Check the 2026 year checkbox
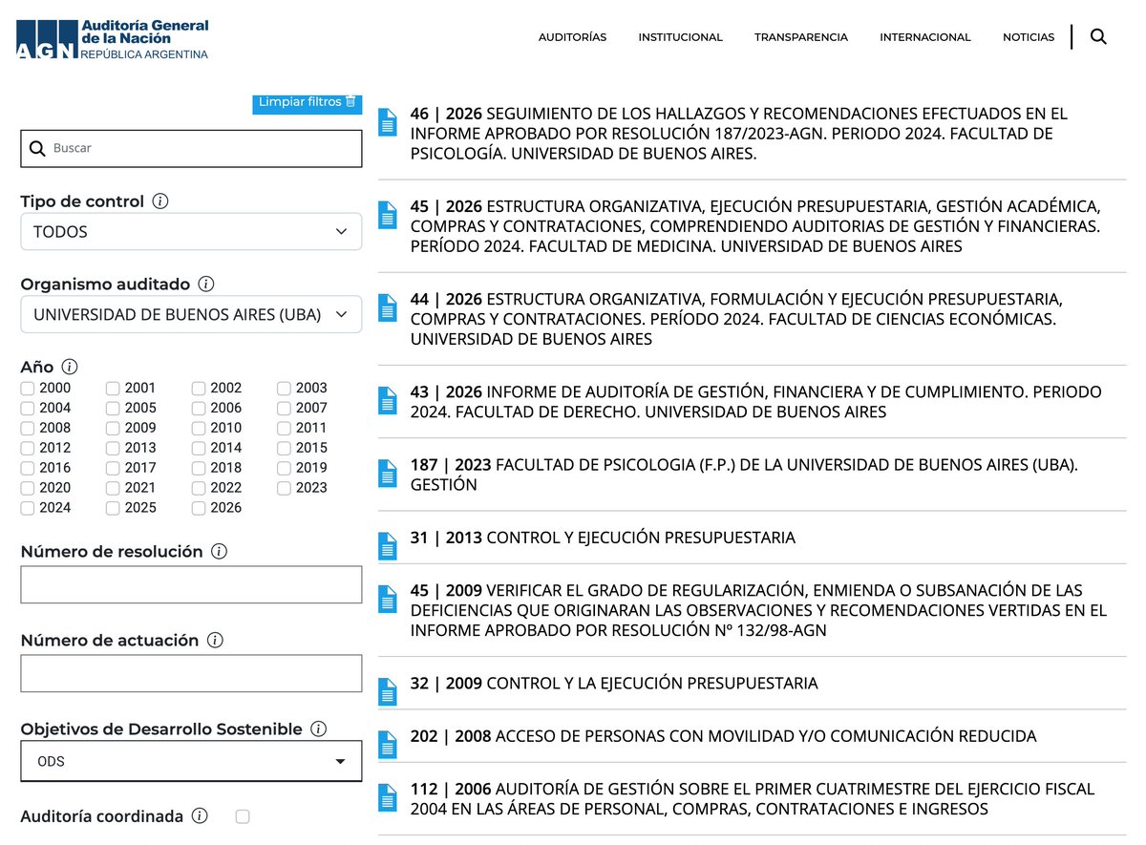Viewport: 1146px width, 845px height. [199, 508]
